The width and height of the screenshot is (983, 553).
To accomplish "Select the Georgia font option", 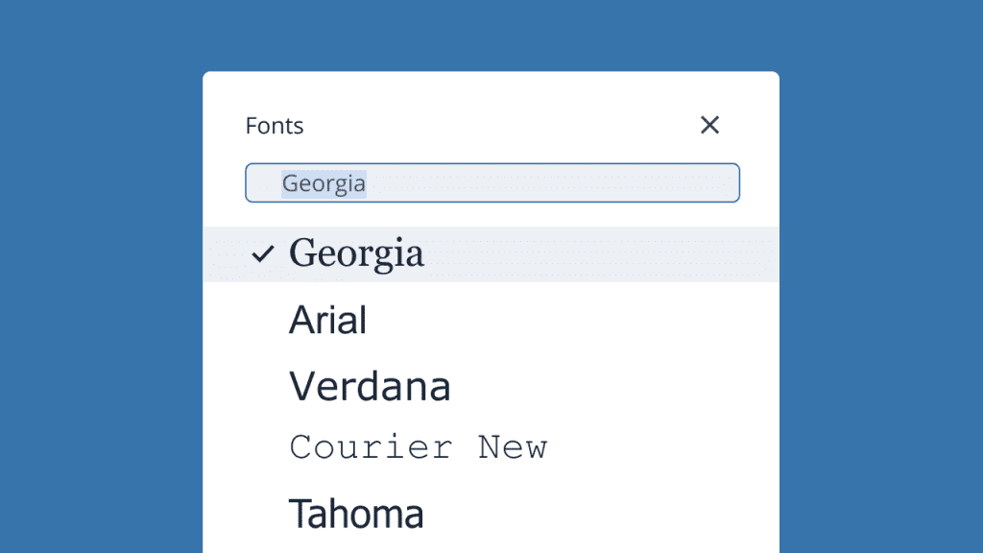I will pos(356,253).
